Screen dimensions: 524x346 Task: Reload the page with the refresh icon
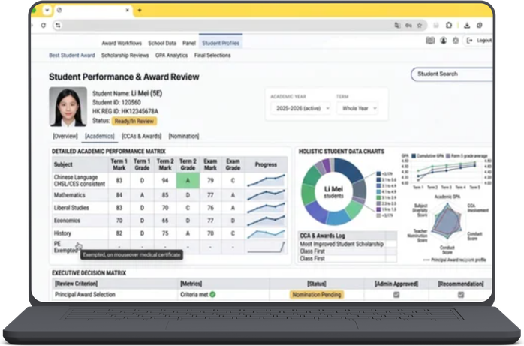(43, 25)
